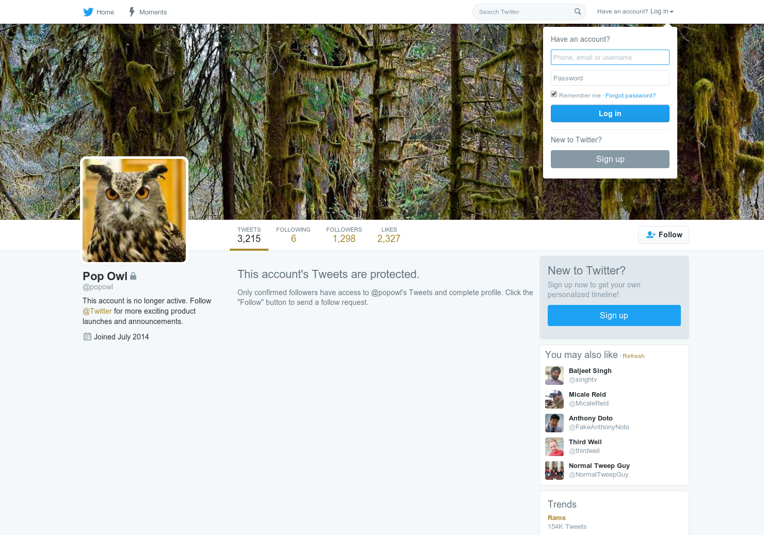
Task: Click the protected lock icon beside Pop Owl
Action: pos(133,276)
